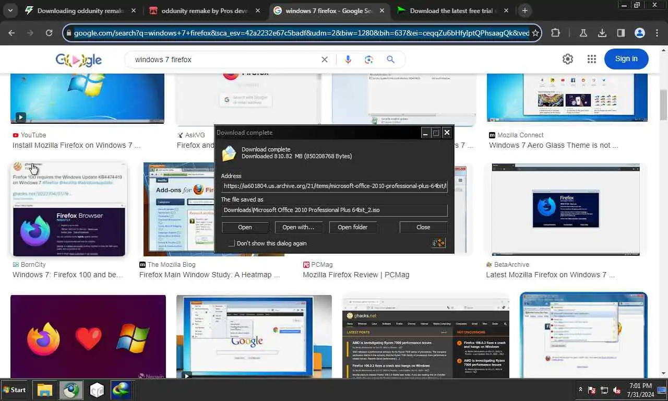
Task: Click the file saved as path field
Action: pyautogui.click(x=334, y=210)
